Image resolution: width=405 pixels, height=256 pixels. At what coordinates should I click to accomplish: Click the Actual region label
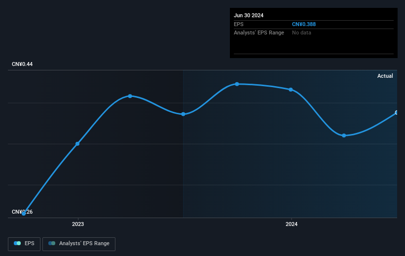385,76
